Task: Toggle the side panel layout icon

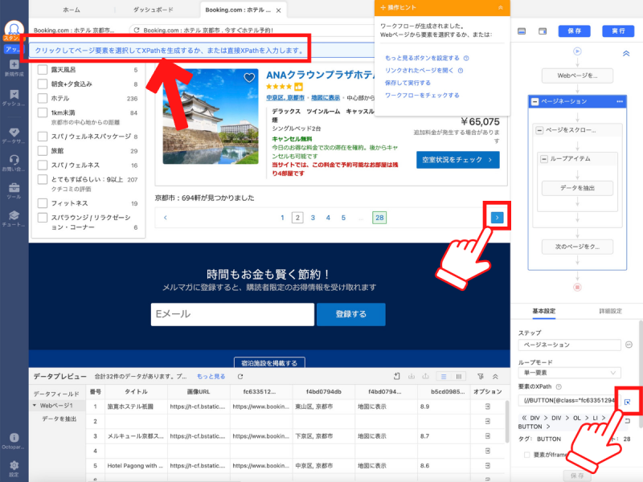Action: pos(542,31)
